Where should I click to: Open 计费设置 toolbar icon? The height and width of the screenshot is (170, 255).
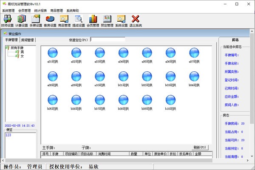[x=22, y=21]
